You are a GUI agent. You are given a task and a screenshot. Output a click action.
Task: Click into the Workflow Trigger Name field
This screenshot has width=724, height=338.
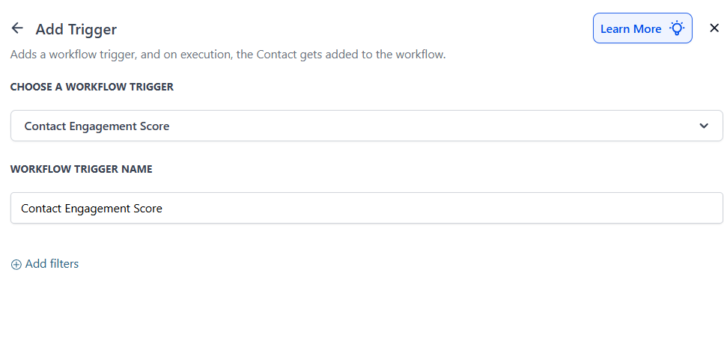[x=366, y=208]
